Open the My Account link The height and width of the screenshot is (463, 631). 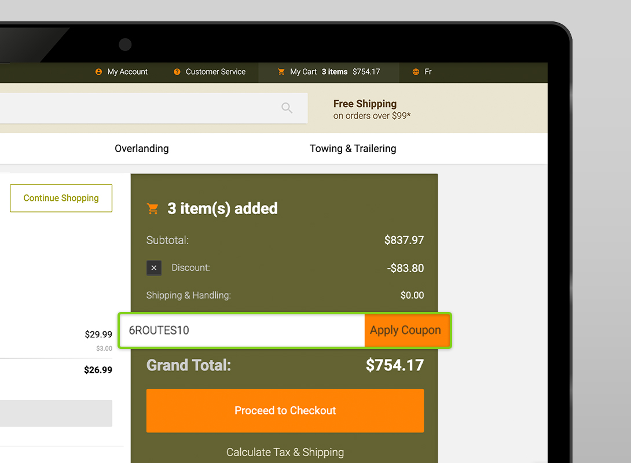click(127, 72)
